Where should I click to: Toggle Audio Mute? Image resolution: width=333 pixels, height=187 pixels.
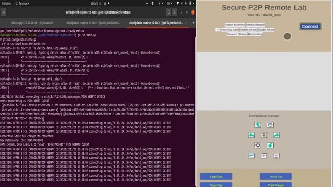tap(266, 30)
